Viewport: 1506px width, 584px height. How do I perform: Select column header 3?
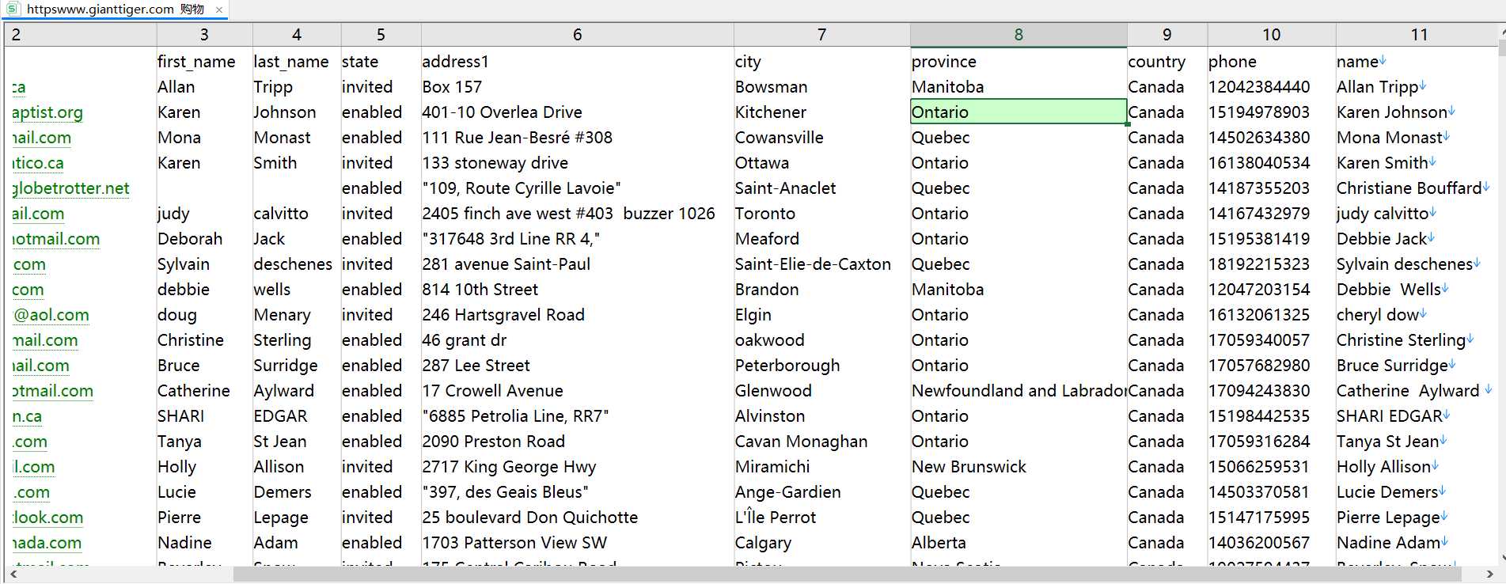coord(204,35)
